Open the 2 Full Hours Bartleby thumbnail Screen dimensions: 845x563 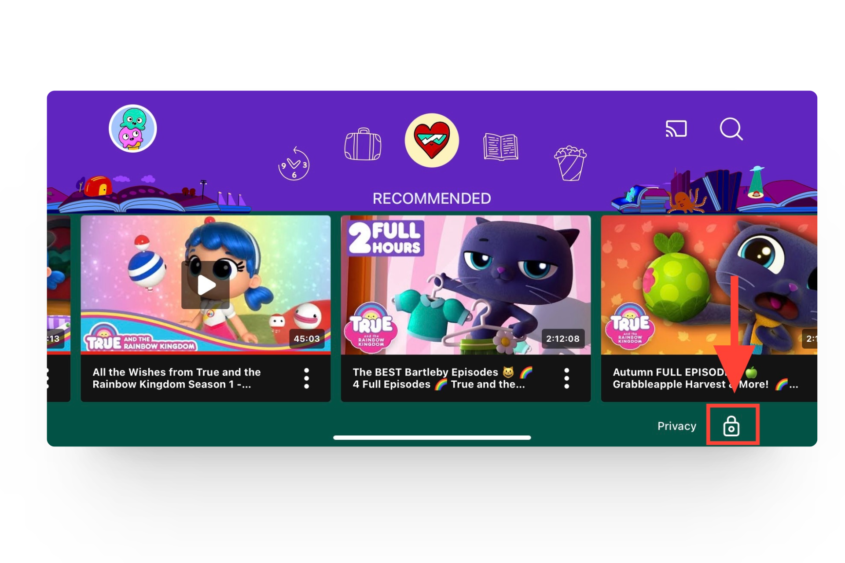(x=466, y=285)
